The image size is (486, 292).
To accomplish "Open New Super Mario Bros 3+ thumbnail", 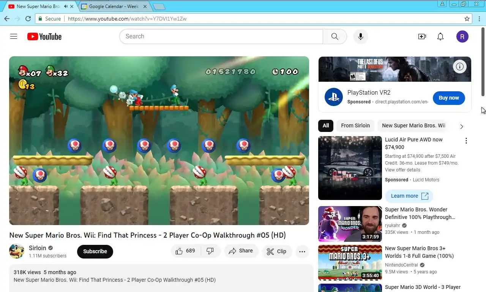I will pyautogui.click(x=350, y=263).
